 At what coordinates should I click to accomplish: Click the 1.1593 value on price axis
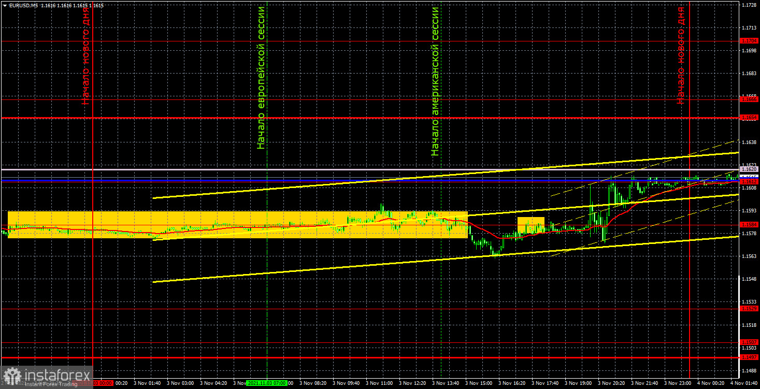pos(750,211)
